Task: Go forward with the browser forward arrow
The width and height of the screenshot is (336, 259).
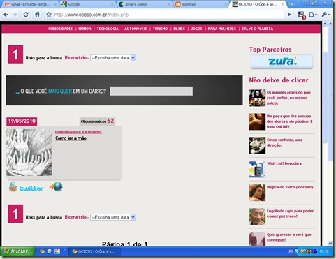Action: pyautogui.click(x=15, y=15)
